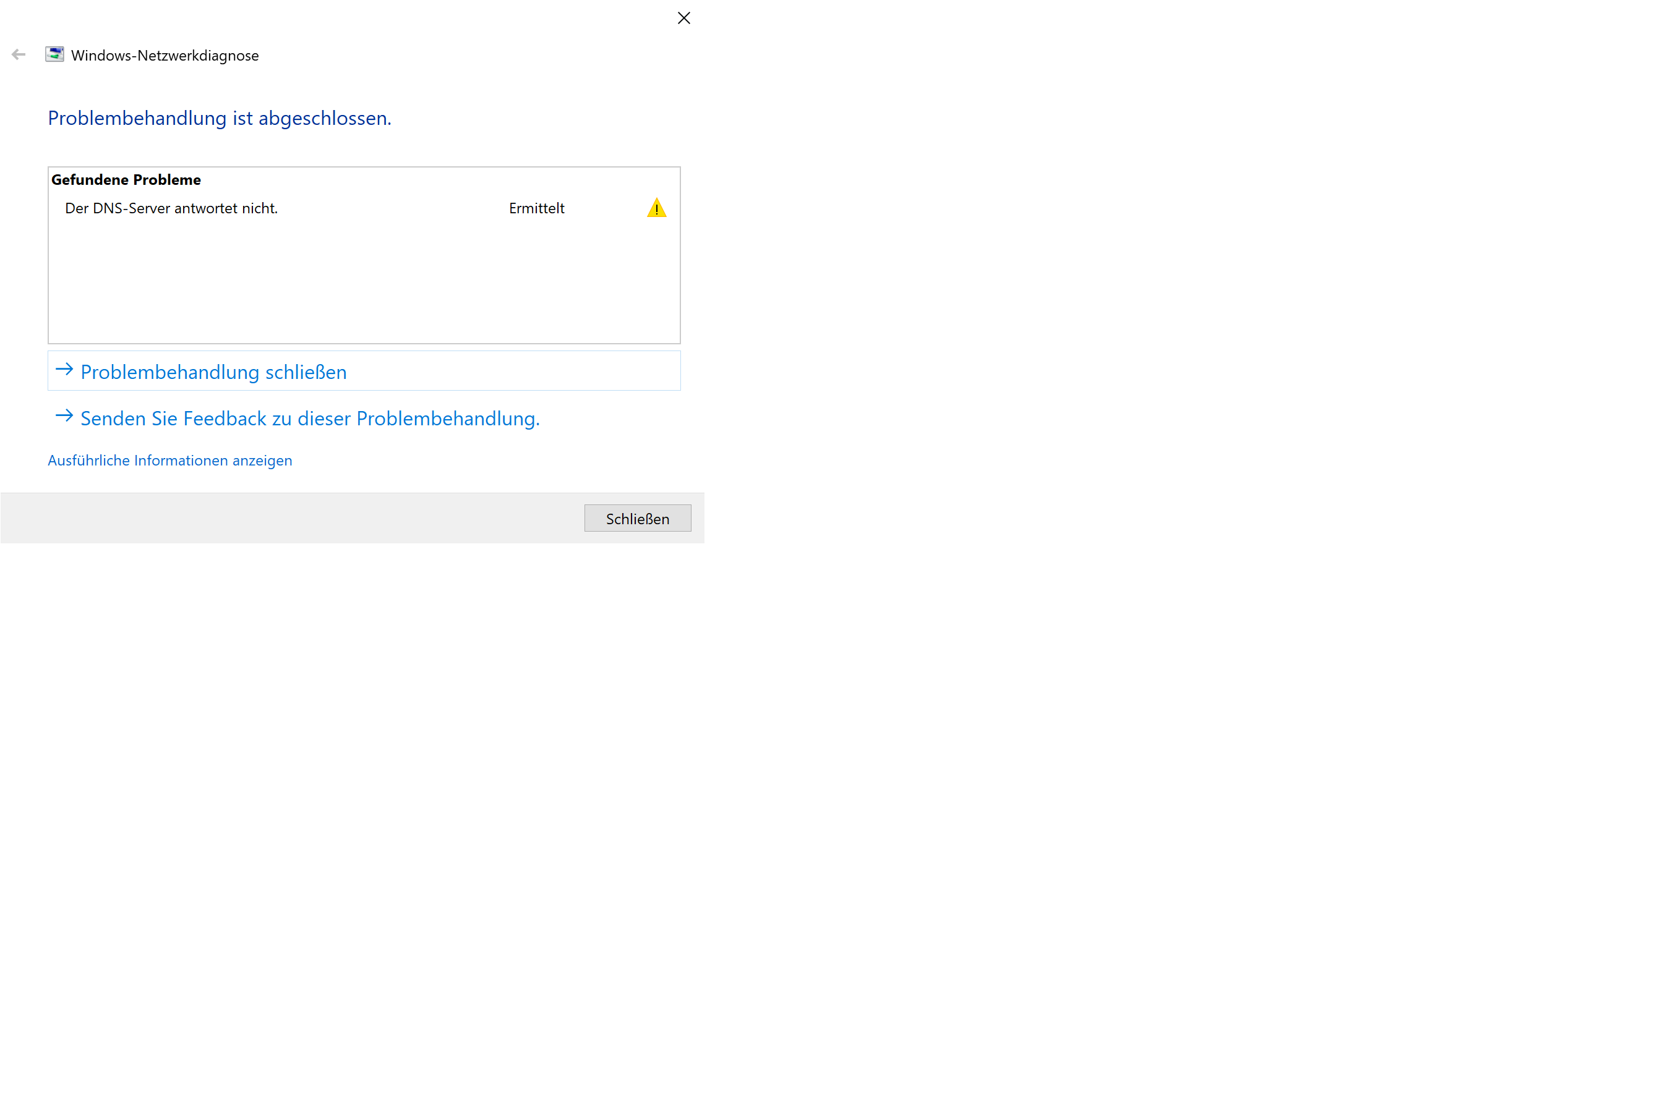Close the dialog with the X icon

point(683,19)
